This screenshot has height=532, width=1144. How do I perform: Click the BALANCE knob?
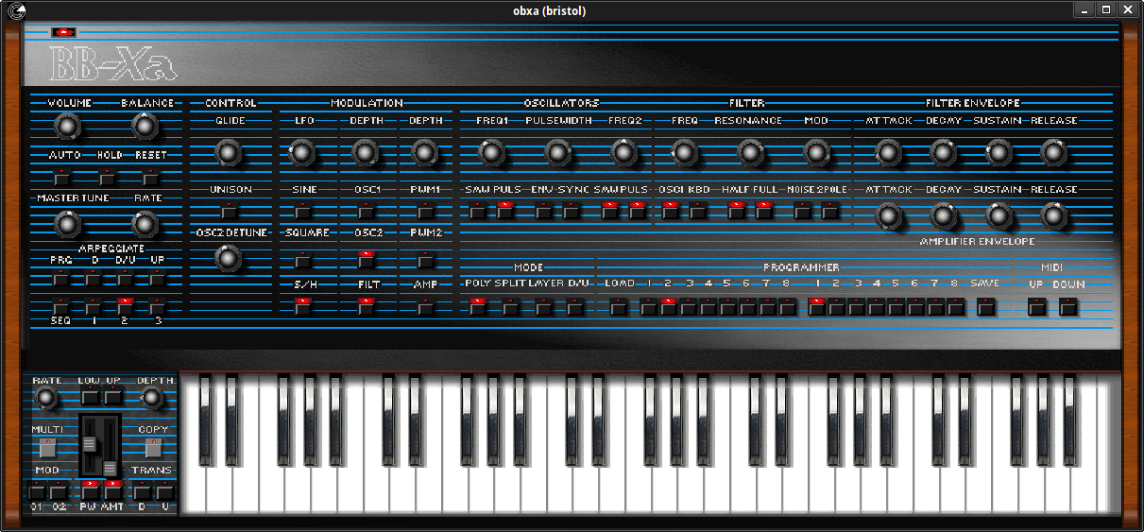[144, 125]
